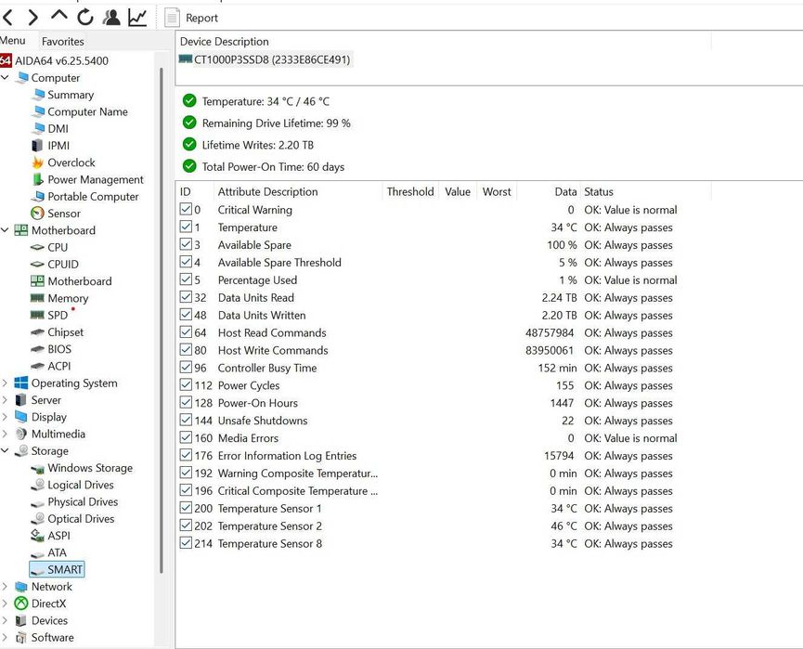Viewport: 803px width, 649px height.
Task: Expand the Operating System node
Action: click(6, 383)
